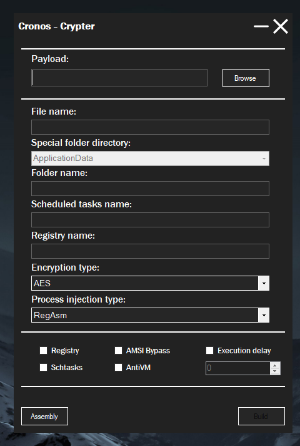Close the Cronos Crypter window
Viewport: 300px width, 446px height.
281,26
